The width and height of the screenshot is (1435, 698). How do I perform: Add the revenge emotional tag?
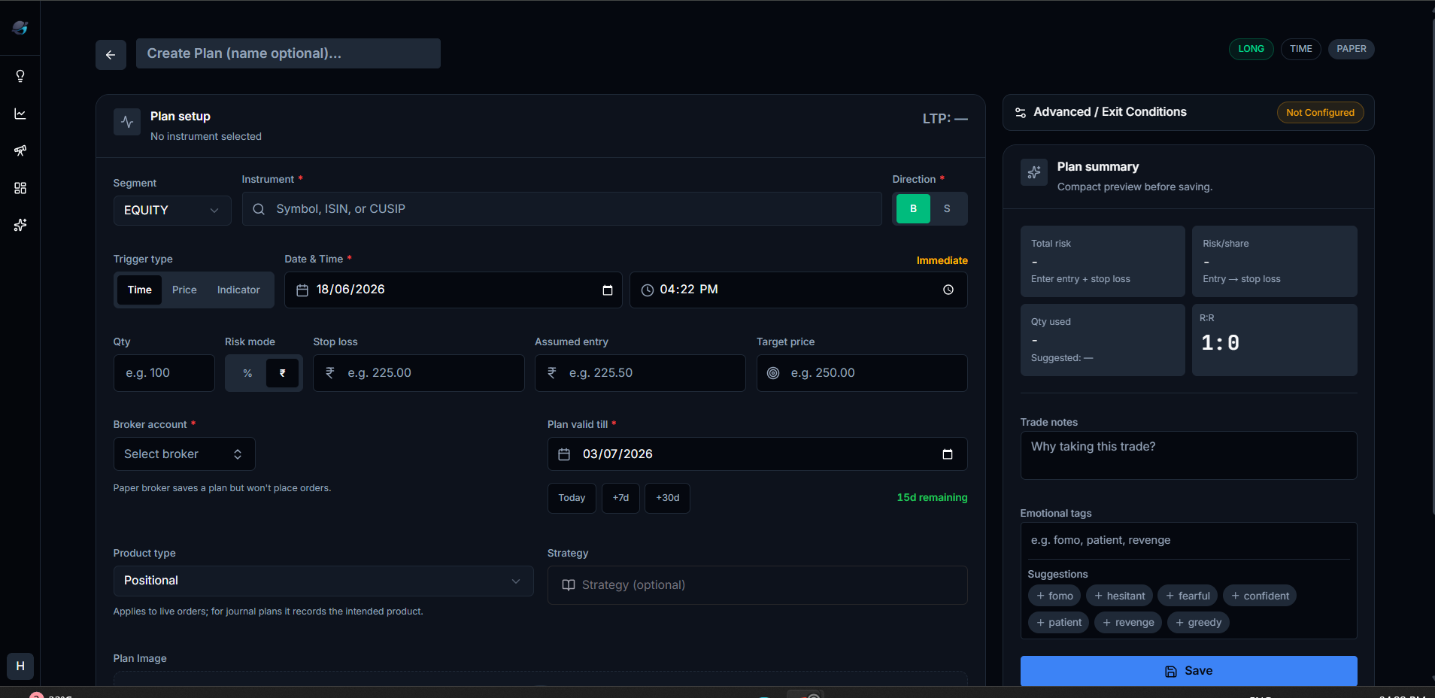(x=1128, y=622)
